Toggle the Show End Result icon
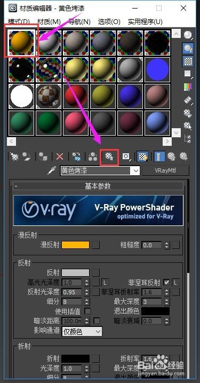The image size is (200, 383). click(x=159, y=157)
